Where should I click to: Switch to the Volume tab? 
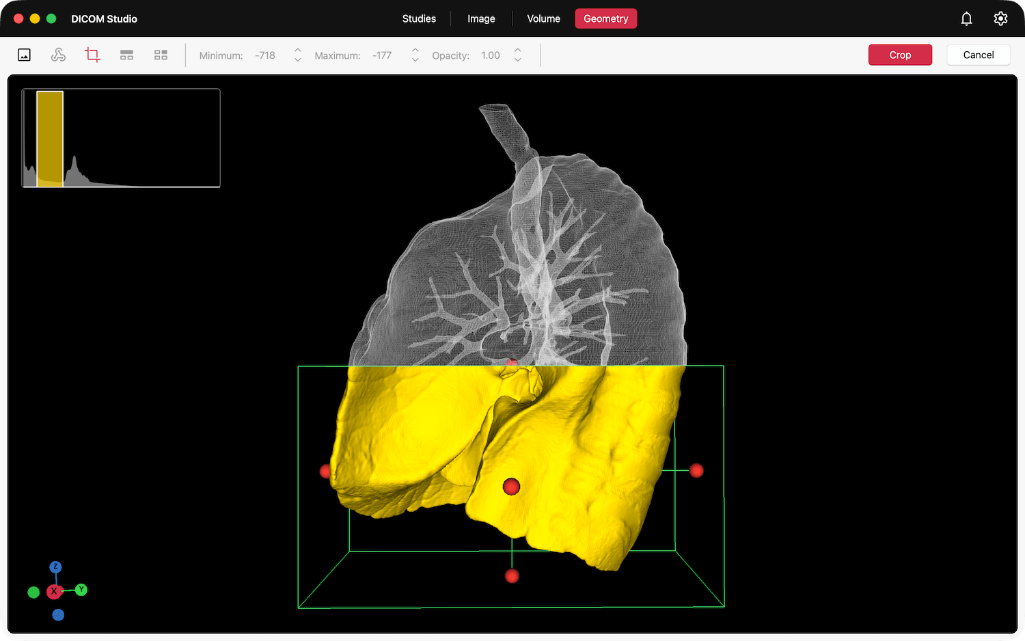[x=543, y=18]
